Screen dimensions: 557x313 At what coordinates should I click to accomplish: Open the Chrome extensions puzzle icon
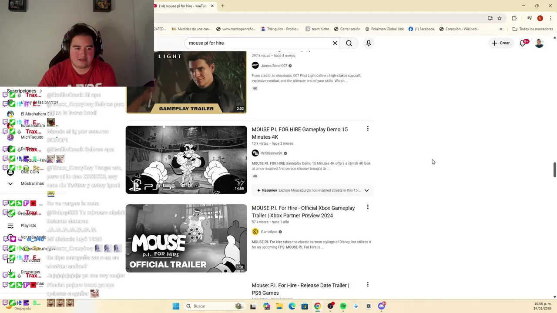click(x=514, y=18)
